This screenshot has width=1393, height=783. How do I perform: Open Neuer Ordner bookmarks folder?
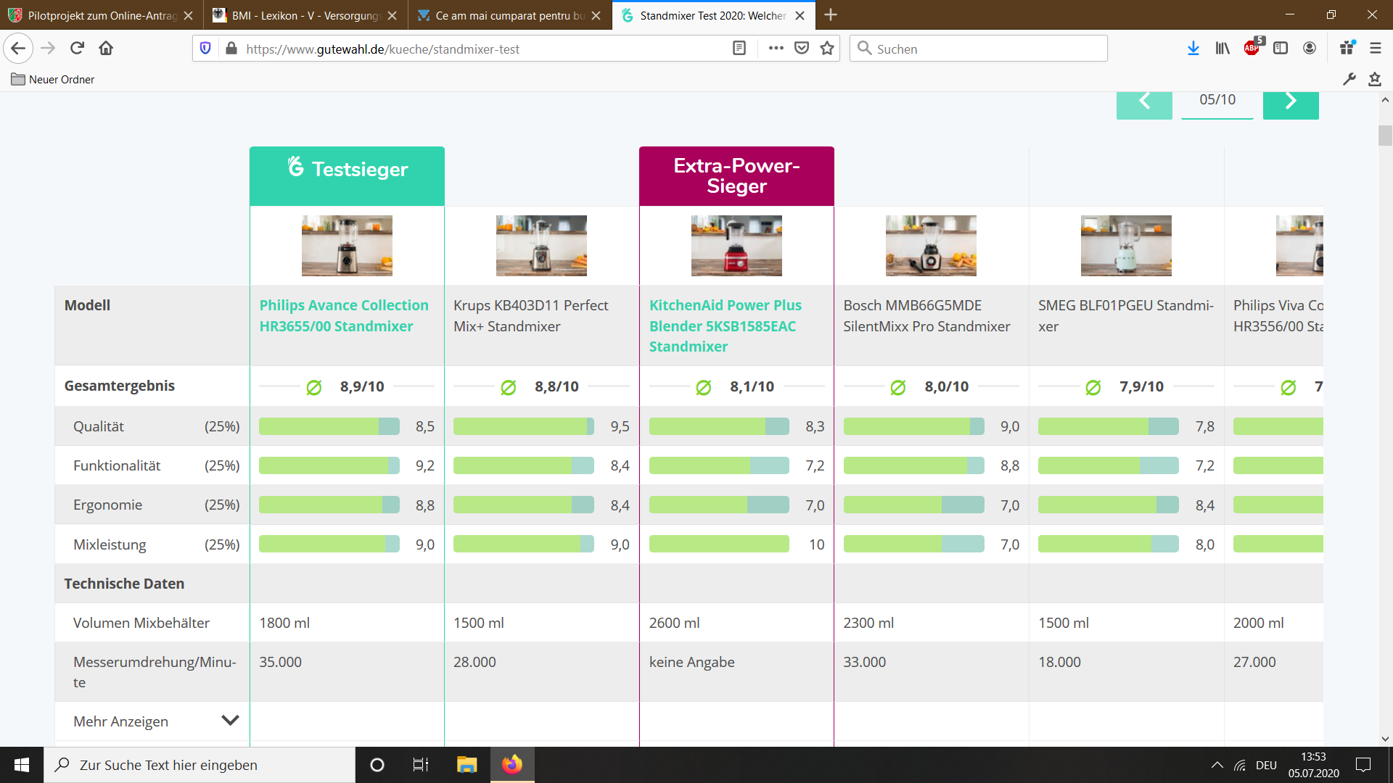point(53,79)
